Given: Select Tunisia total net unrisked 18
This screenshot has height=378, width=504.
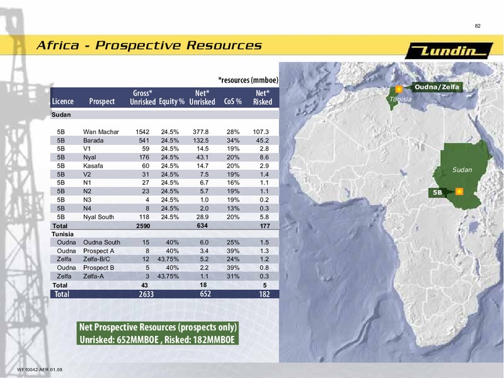Looking at the screenshot, I should pyautogui.click(x=203, y=285).
